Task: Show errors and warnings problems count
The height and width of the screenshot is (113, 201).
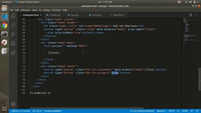Action: [x=37, y=111]
